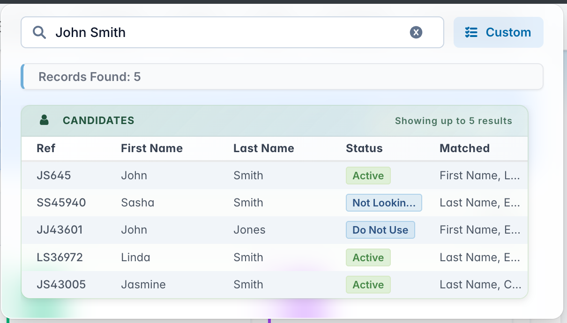Viewport: 567px width, 323px height.
Task: Click first name John in JJ43601 row
Action: coord(134,230)
